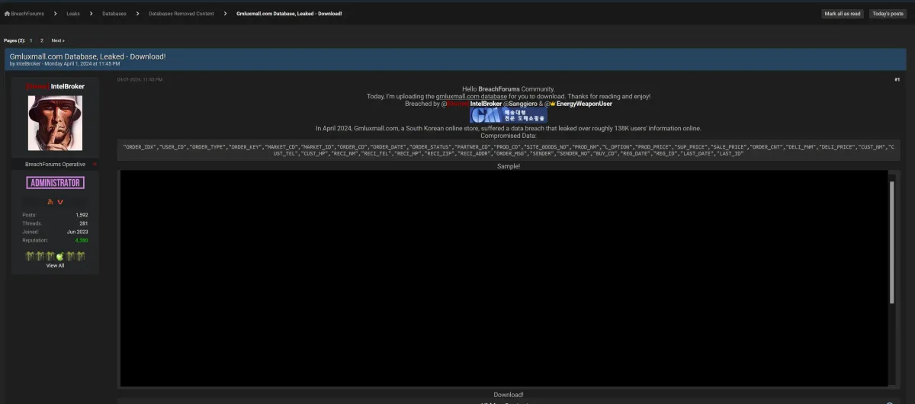Screen dimensions: 915x404
Task: Click the IntelBroker avatar image
Action: click(55, 123)
